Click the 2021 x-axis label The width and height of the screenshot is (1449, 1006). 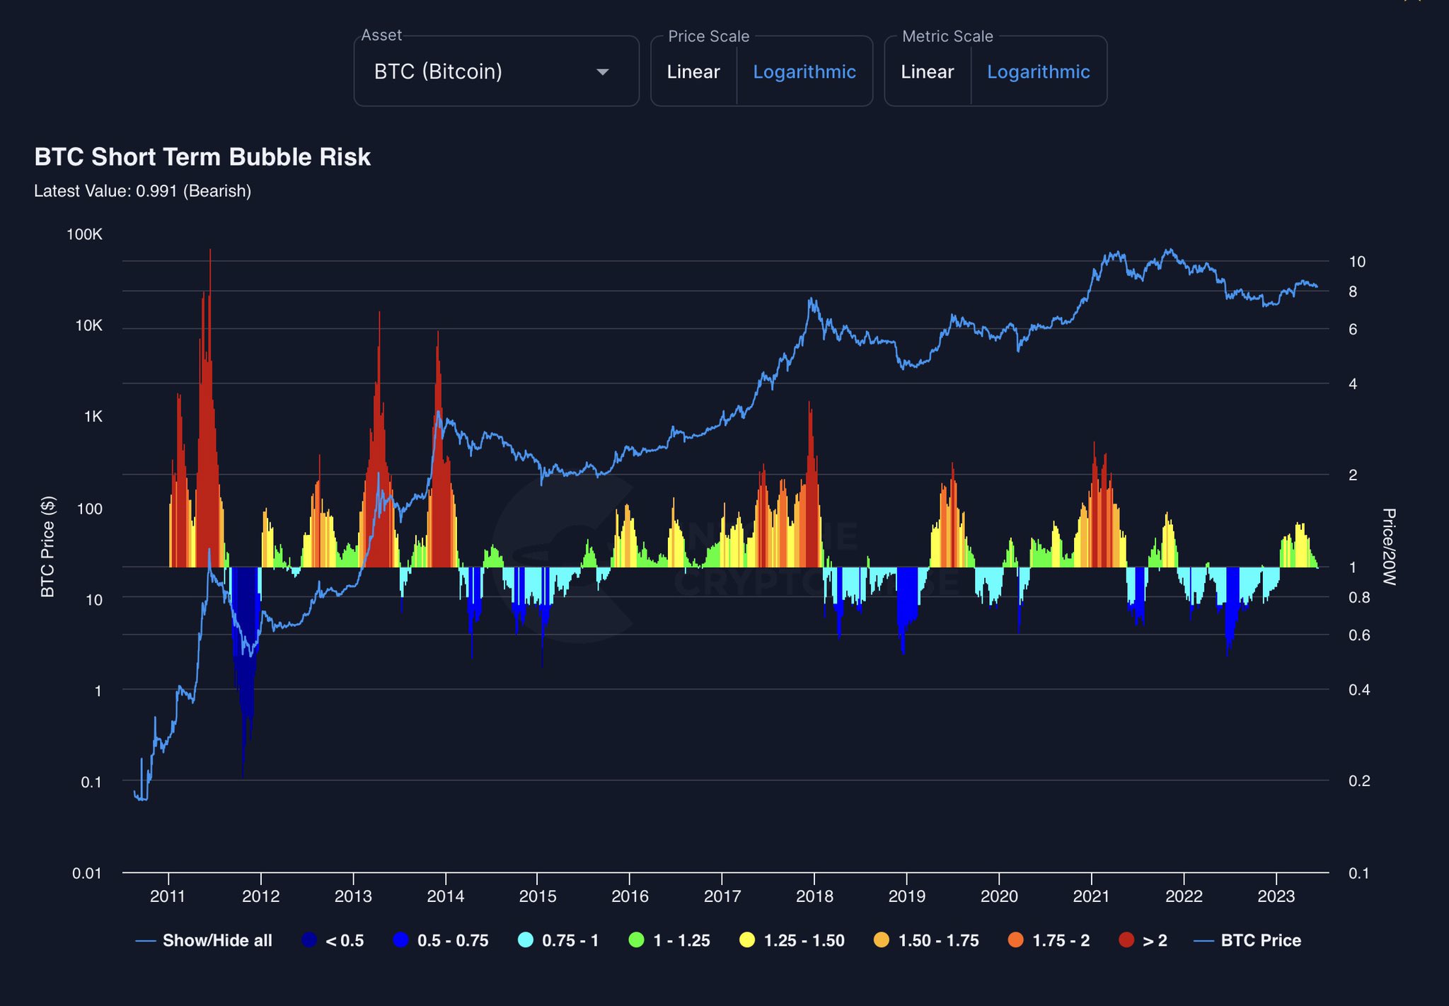tap(1091, 896)
